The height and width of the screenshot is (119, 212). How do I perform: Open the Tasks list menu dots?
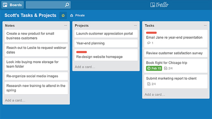(x=205, y=25)
